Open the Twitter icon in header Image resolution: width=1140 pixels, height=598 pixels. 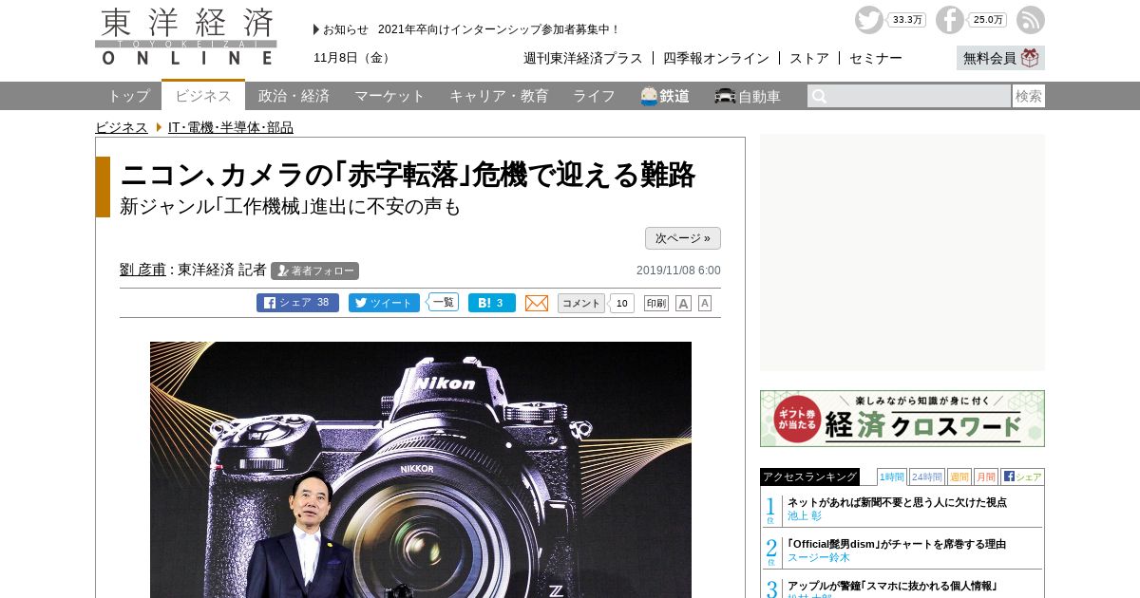tap(868, 20)
